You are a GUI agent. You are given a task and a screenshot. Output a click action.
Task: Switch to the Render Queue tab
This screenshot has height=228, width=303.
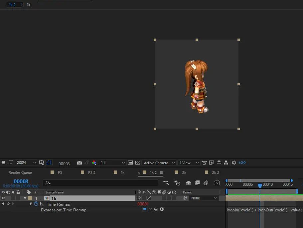[20, 172]
